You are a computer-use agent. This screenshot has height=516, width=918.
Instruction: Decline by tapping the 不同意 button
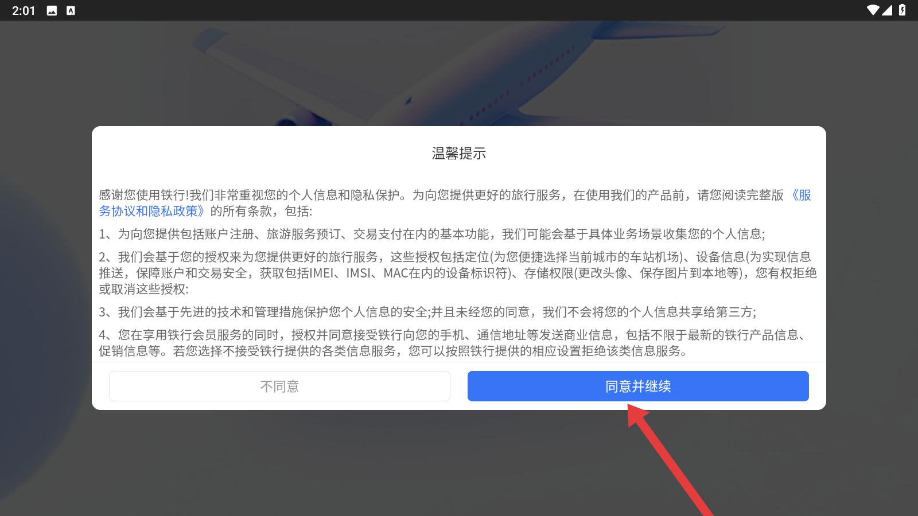coord(279,386)
